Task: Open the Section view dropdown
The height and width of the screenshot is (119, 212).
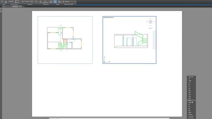Action: pyautogui.click(x=31, y=1)
